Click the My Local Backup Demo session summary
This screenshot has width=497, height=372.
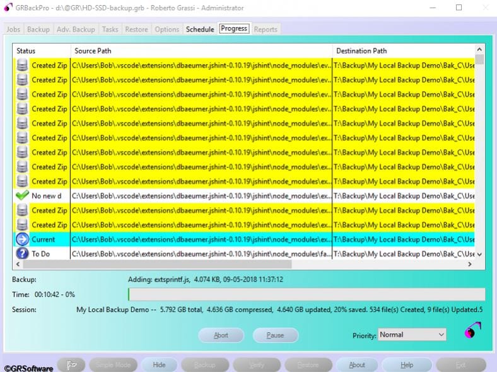[x=279, y=309]
